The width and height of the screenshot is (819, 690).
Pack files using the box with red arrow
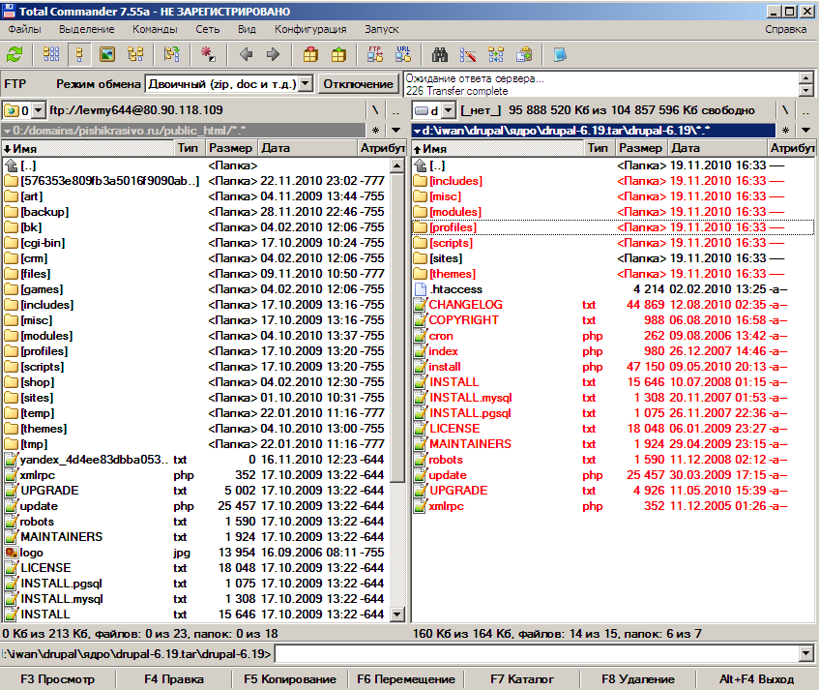click(x=310, y=54)
